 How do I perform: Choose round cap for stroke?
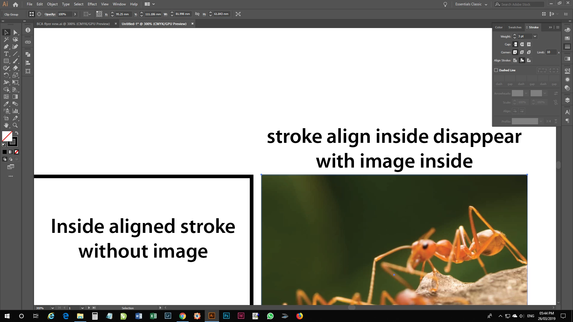click(522, 44)
